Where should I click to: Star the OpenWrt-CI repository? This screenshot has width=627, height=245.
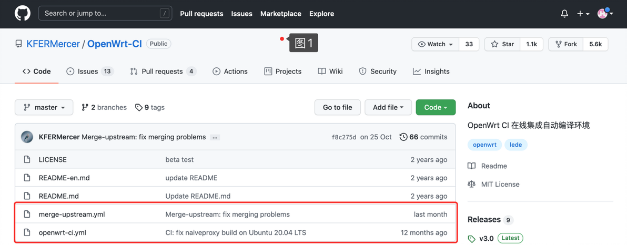[502, 44]
